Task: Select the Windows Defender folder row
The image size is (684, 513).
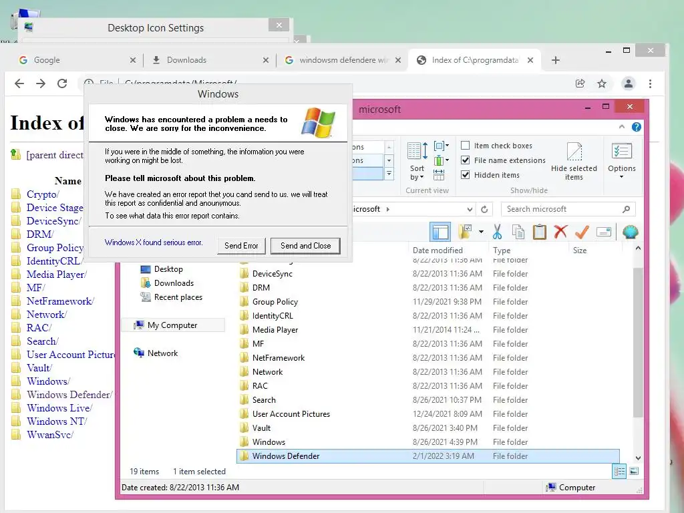Action: pos(428,456)
